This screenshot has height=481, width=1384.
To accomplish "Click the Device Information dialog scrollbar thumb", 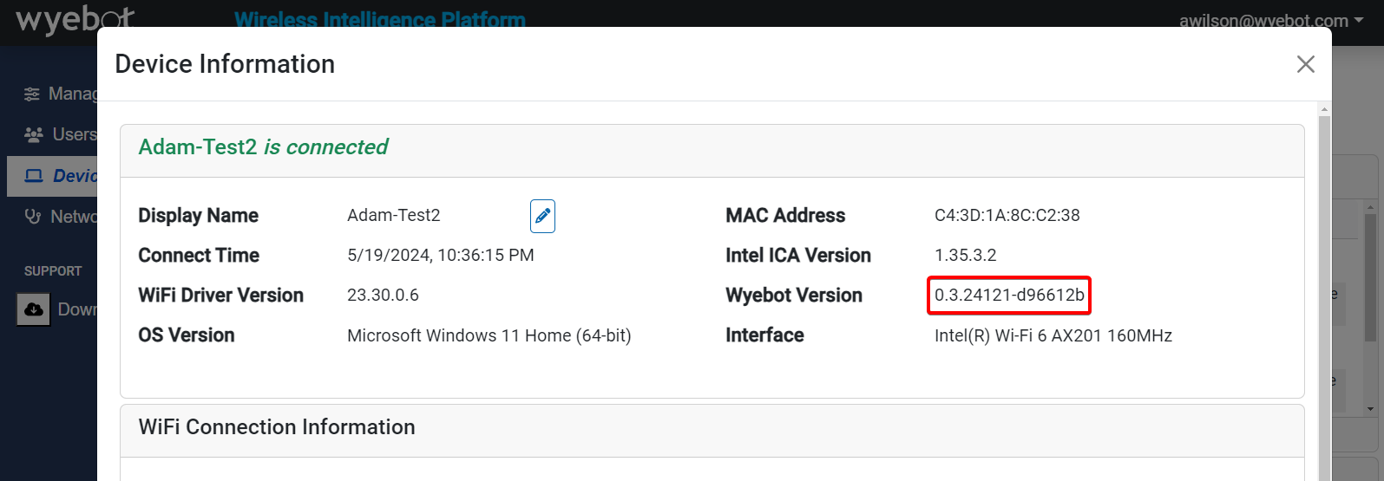I will pyautogui.click(x=1324, y=295).
